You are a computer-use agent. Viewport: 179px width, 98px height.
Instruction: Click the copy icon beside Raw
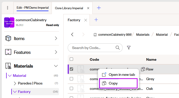tap(143, 69)
